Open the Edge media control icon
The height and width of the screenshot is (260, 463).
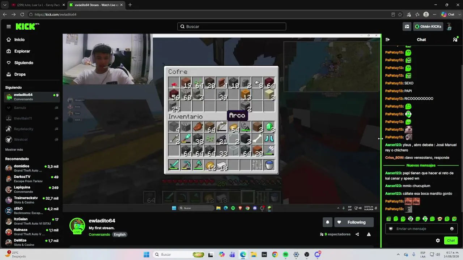point(409,14)
